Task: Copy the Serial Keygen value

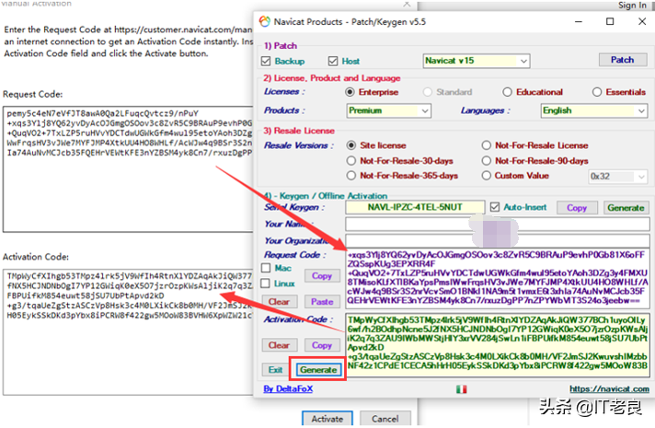Action: [577, 208]
